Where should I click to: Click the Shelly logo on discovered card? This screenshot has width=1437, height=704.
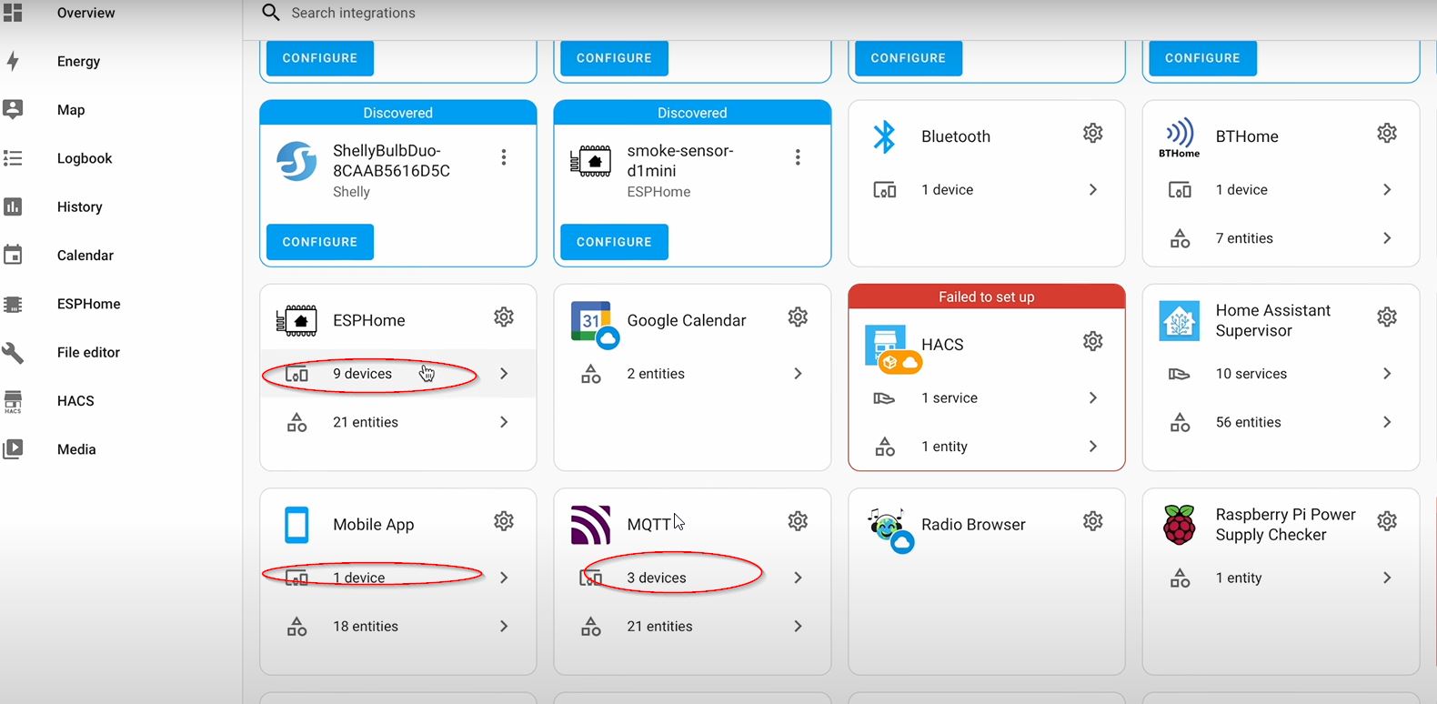point(296,161)
